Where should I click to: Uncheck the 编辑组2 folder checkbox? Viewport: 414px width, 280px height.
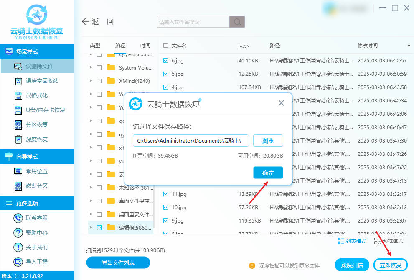pos(99,227)
